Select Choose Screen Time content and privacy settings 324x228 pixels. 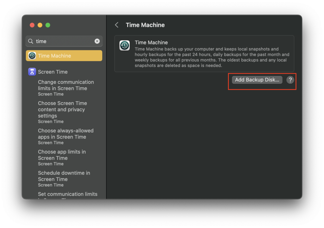(x=62, y=109)
